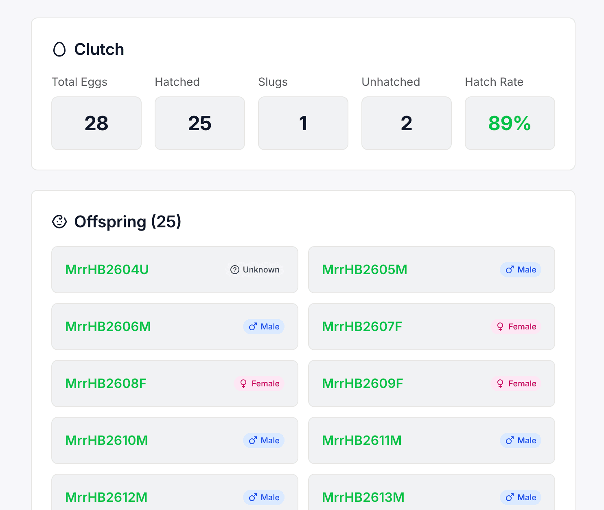Viewport: 604px width, 510px height.
Task: Click the baby face icon beside Offspring
Action: [x=59, y=222]
